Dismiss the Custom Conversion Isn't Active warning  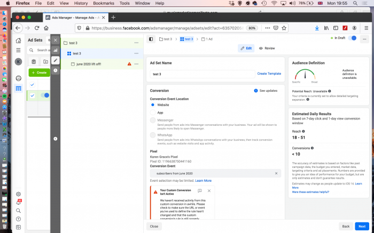pos(209,191)
